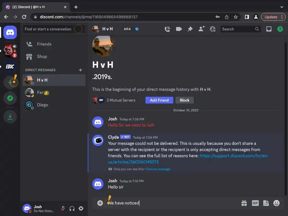Open Discord home direct messages icon
The image size is (288, 216).
(10, 33)
